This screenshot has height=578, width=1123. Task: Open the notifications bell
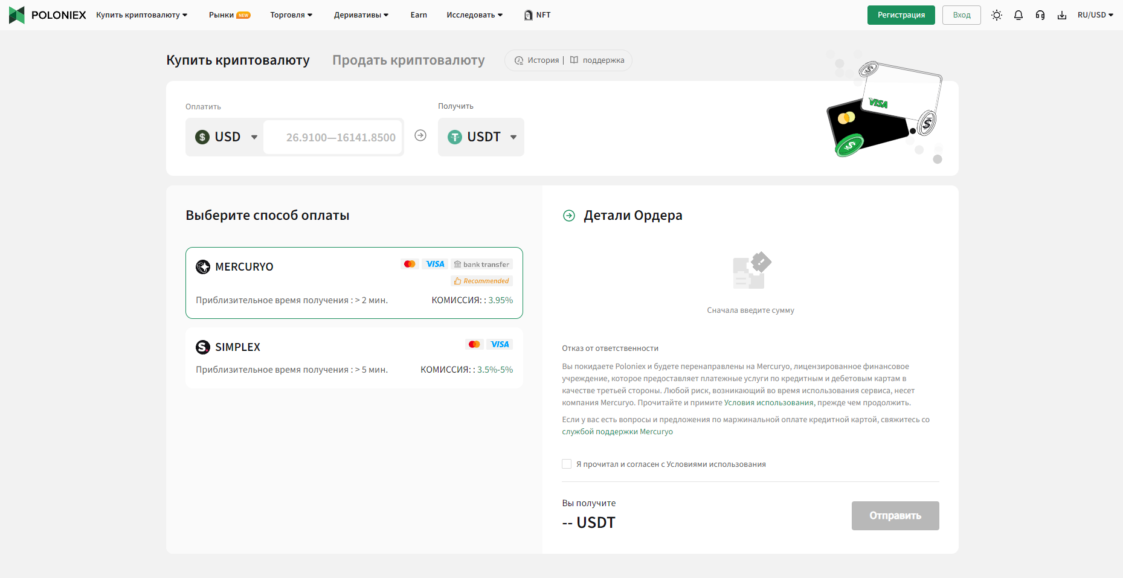[1018, 15]
